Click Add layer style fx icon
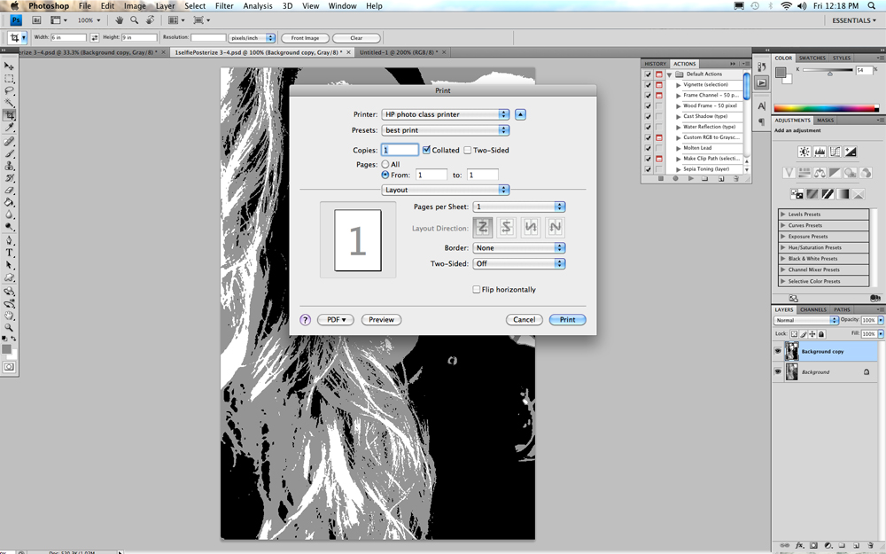This screenshot has width=886, height=554. (x=799, y=545)
